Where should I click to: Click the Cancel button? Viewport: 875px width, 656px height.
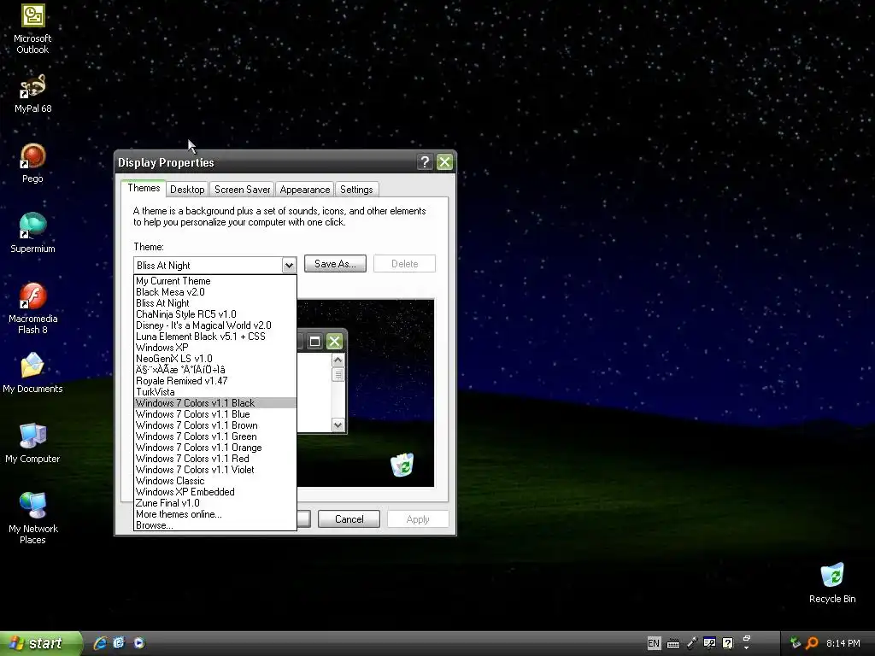coord(349,519)
